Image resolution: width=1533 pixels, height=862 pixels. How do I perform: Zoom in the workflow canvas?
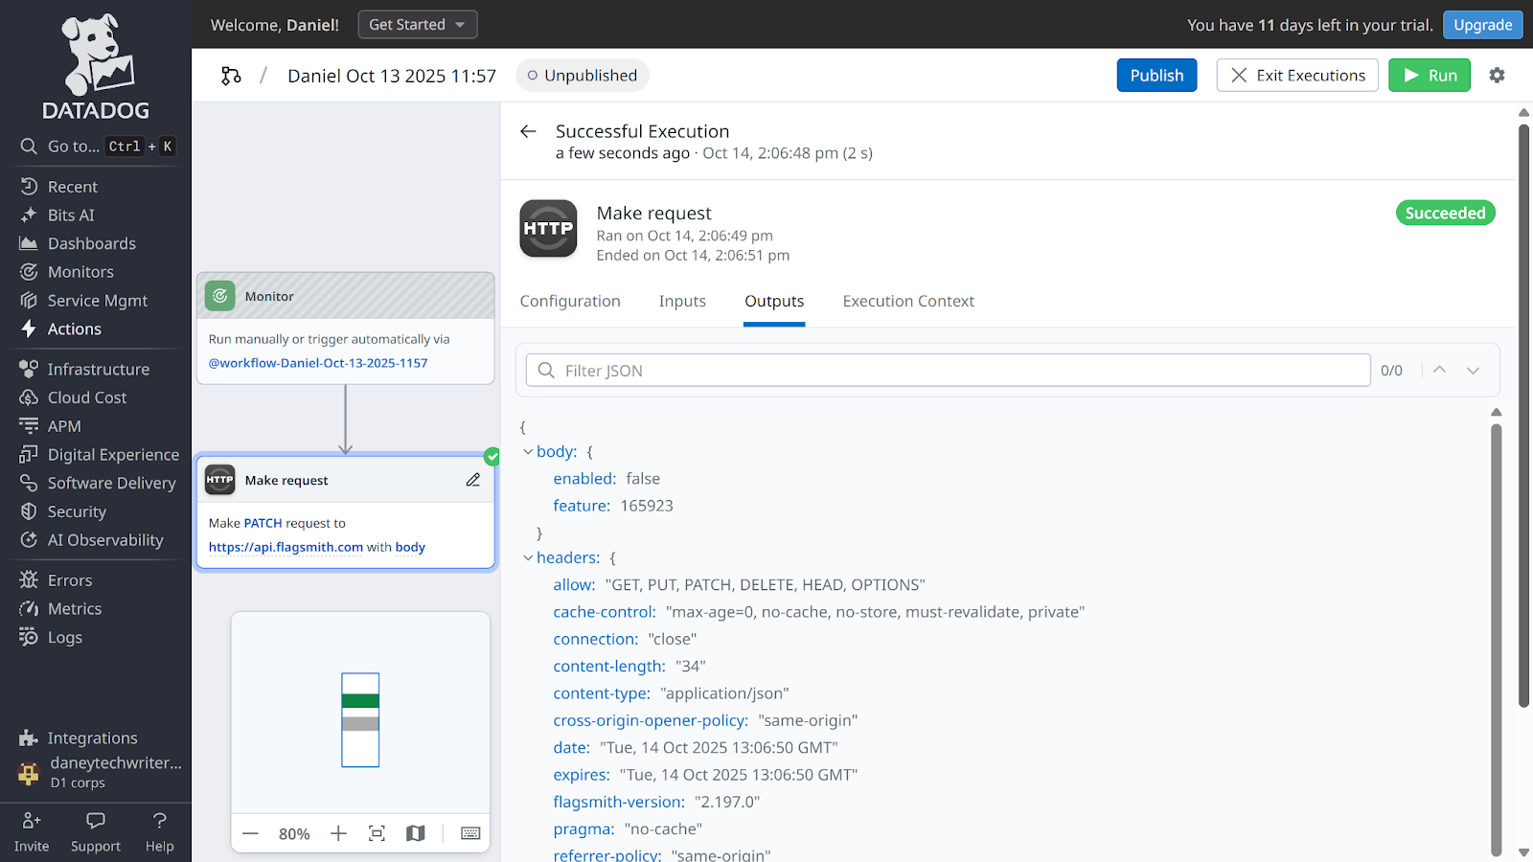(x=338, y=833)
